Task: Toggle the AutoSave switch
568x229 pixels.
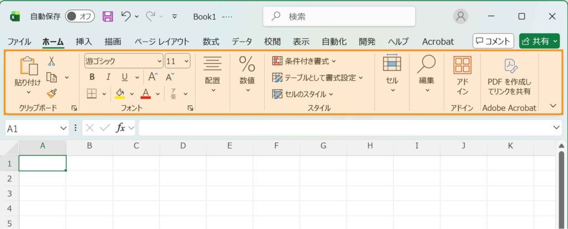Action: coord(80,16)
